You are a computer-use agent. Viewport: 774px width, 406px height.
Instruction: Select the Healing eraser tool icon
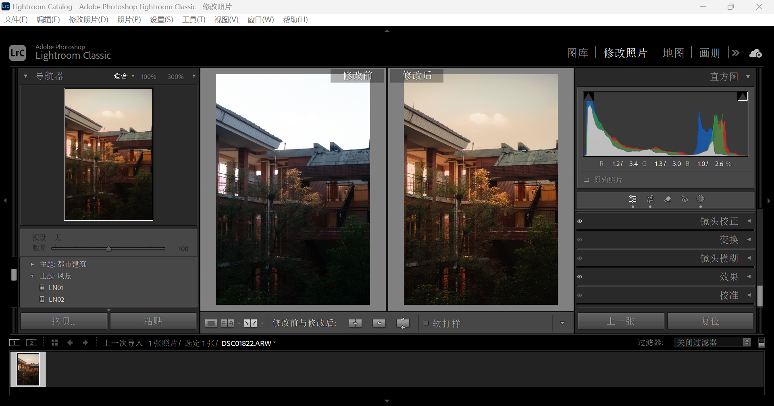(668, 199)
